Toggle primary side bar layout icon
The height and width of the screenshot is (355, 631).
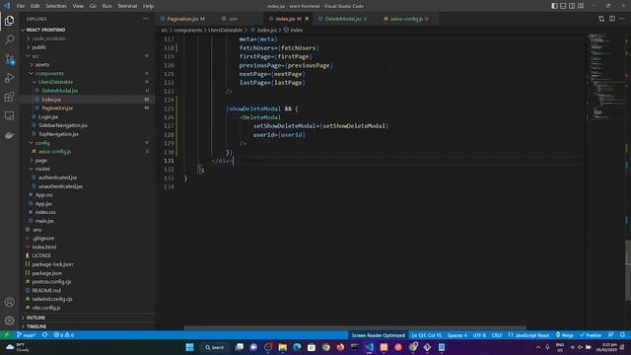pos(554,6)
